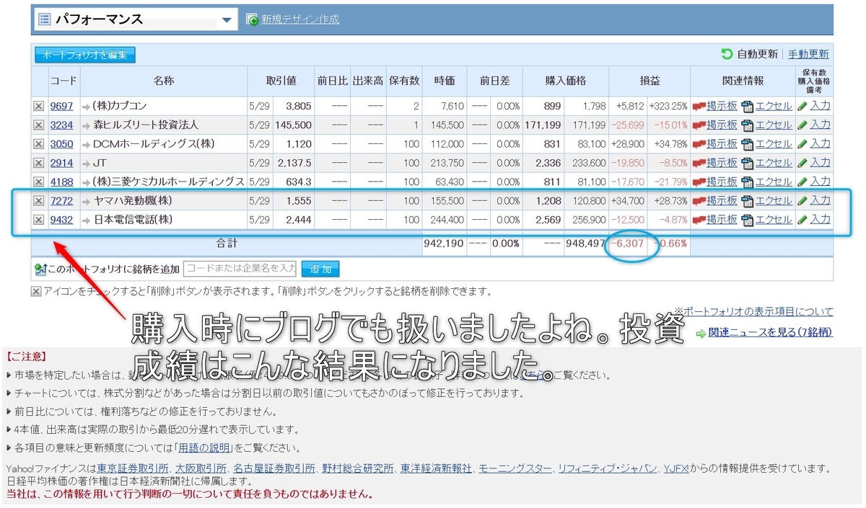The height and width of the screenshot is (508, 866).
Task: Check the delete box for 2914 JT
Action: tap(38, 163)
